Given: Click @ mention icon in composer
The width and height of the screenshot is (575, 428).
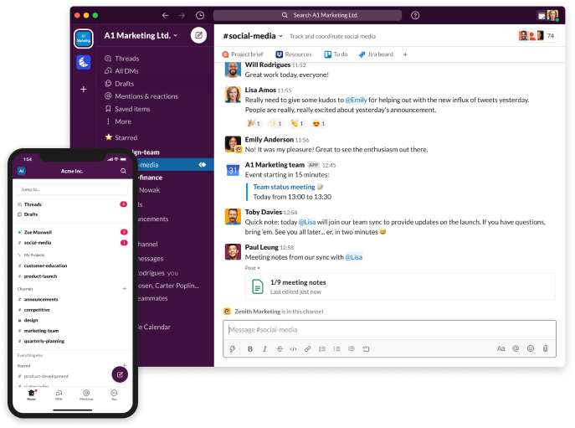Looking at the screenshot, I should pyautogui.click(x=516, y=348).
